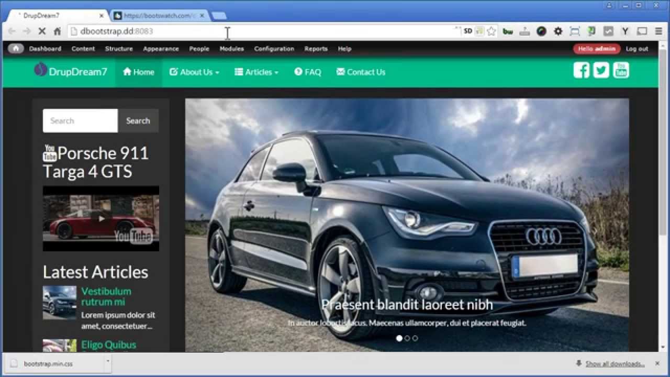Viewport: 670px width, 377px height.
Task: Expand the Articles dropdown menu
Action: pos(256,72)
